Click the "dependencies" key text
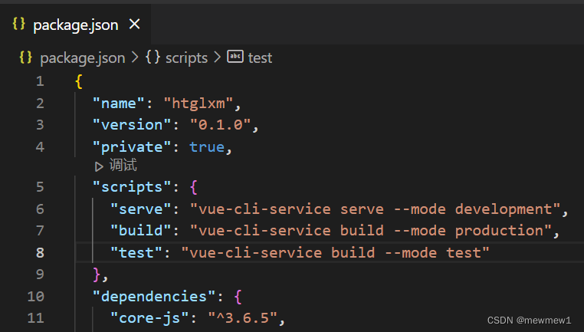 pyautogui.click(x=154, y=297)
